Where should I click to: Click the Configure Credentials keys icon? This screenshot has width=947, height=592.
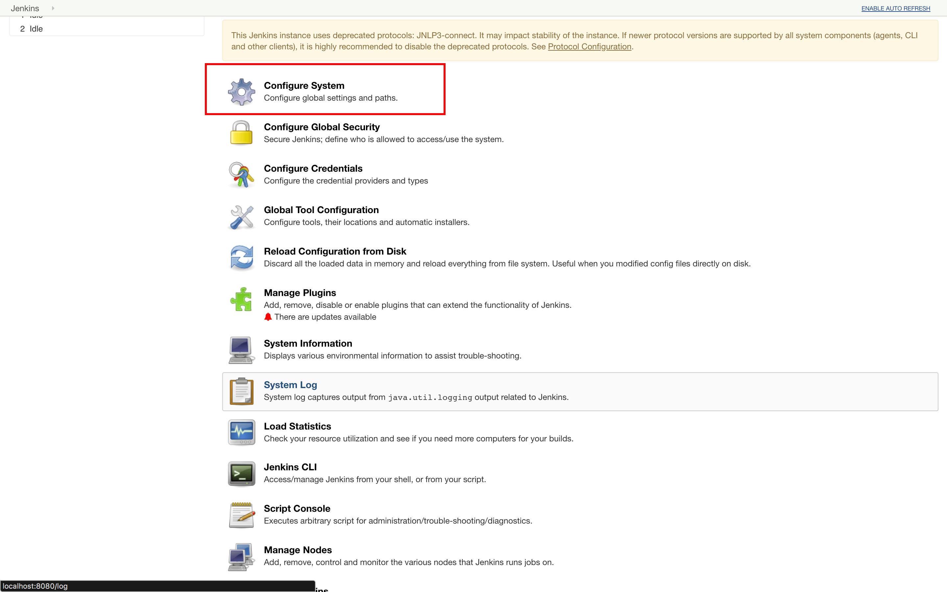pyautogui.click(x=241, y=175)
